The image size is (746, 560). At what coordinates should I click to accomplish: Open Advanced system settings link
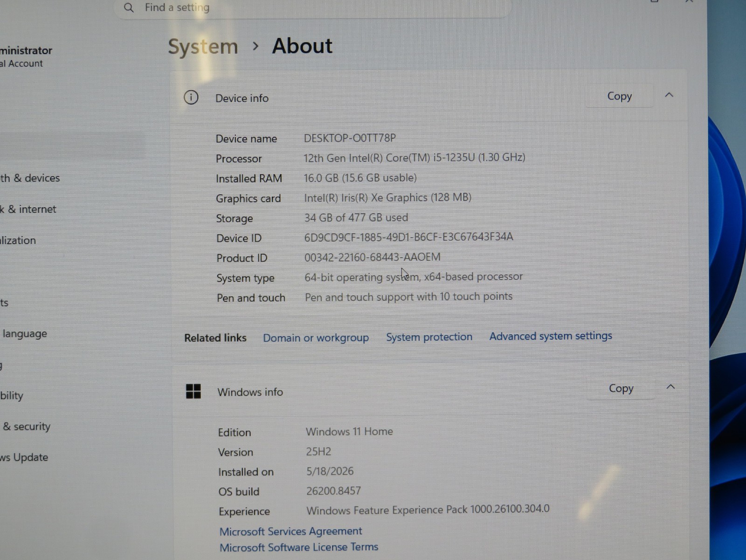click(x=551, y=336)
